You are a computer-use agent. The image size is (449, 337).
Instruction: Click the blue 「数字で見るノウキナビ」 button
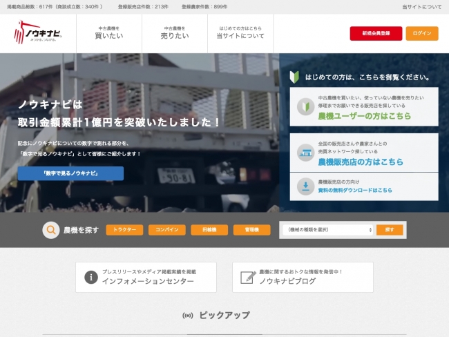click(70, 173)
